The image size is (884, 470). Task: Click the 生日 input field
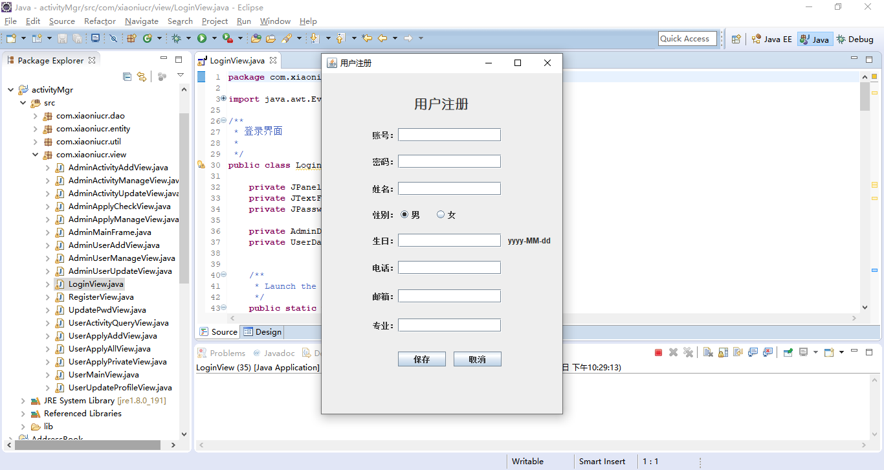[x=449, y=240]
